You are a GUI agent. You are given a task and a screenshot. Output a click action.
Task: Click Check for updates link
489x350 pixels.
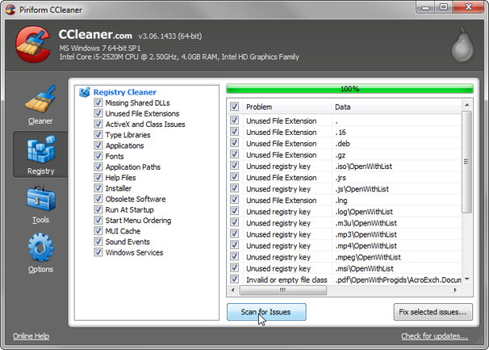click(x=435, y=336)
